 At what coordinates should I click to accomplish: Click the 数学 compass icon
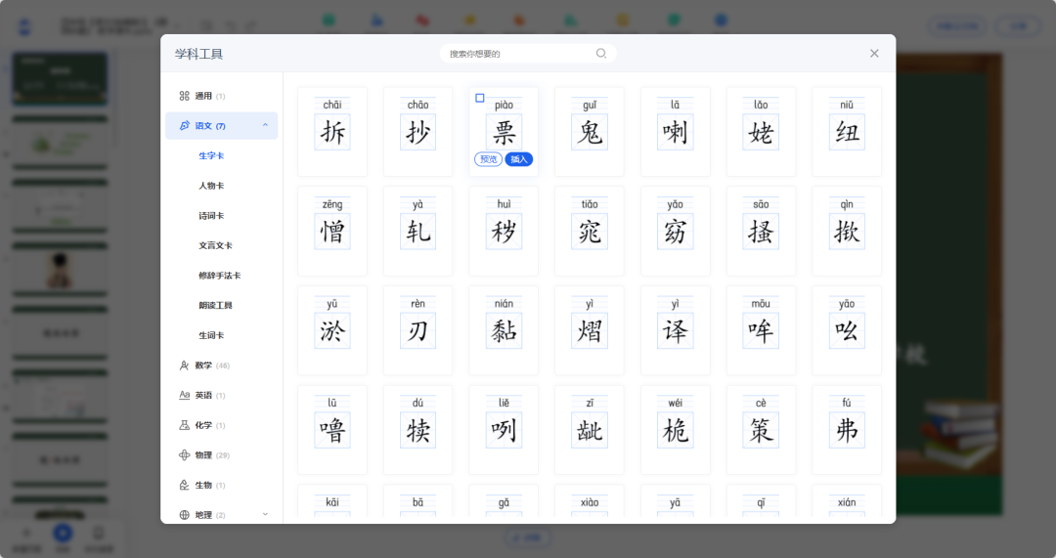coord(184,365)
